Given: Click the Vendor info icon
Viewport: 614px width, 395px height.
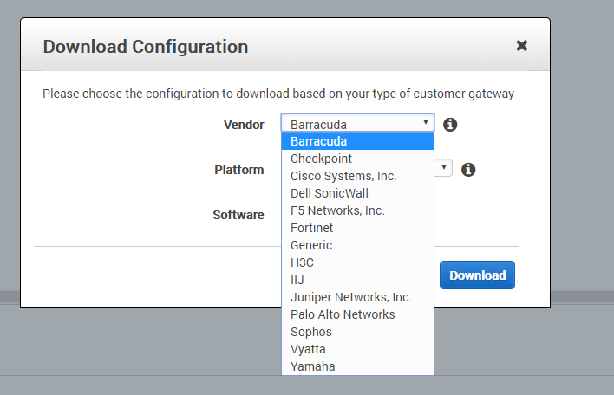Looking at the screenshot, I should [450, 125].
